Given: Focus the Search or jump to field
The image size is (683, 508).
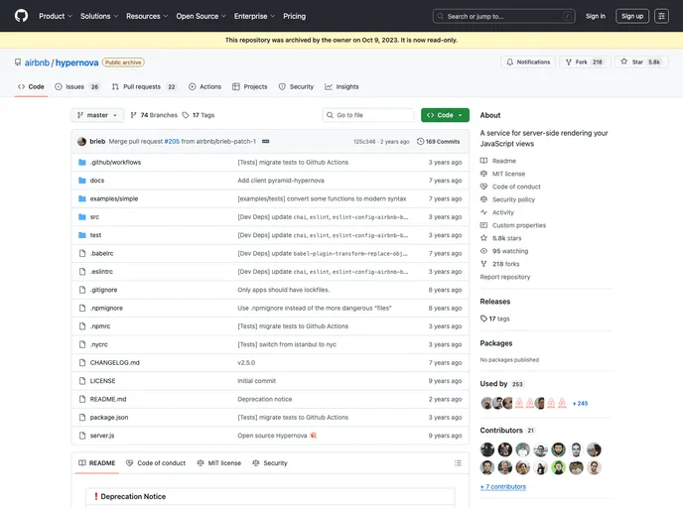Looking at the screenshot, I should tap(503, 16).
